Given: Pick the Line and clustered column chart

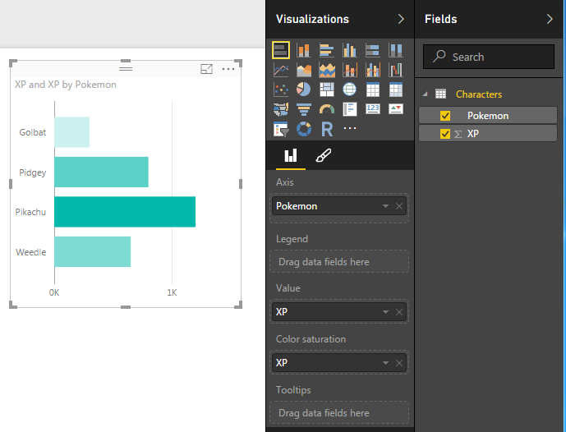Looking at the screenshot, I should click(x=372, y=70).
